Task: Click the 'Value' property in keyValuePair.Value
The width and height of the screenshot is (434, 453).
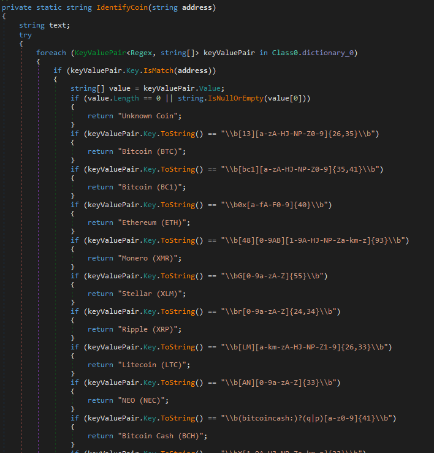Action: coord(210,88)
